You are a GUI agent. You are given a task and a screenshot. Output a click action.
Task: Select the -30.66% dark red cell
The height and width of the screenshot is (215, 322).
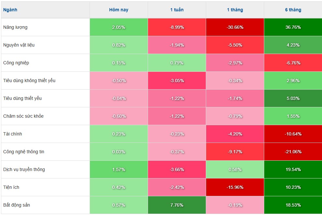point(235,27)
